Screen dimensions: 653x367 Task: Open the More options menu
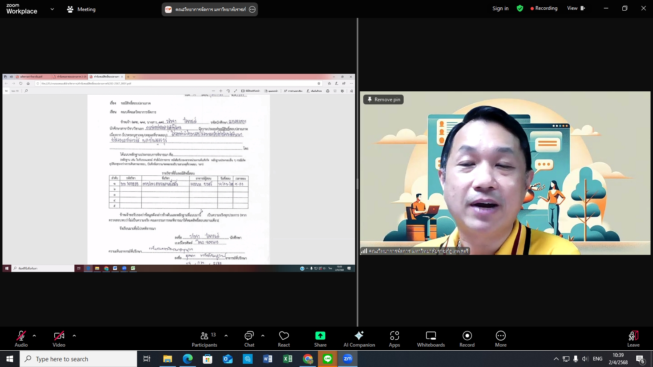coord(501,339)
